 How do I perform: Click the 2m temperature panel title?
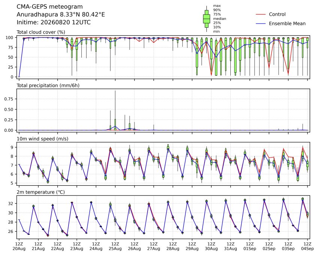(x=40, y=192)
